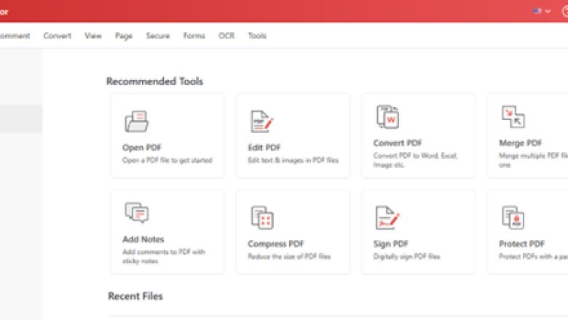Click the Sign PDF signature icon
The width and height of the screenshot is (568, 320).
[387, 217]
